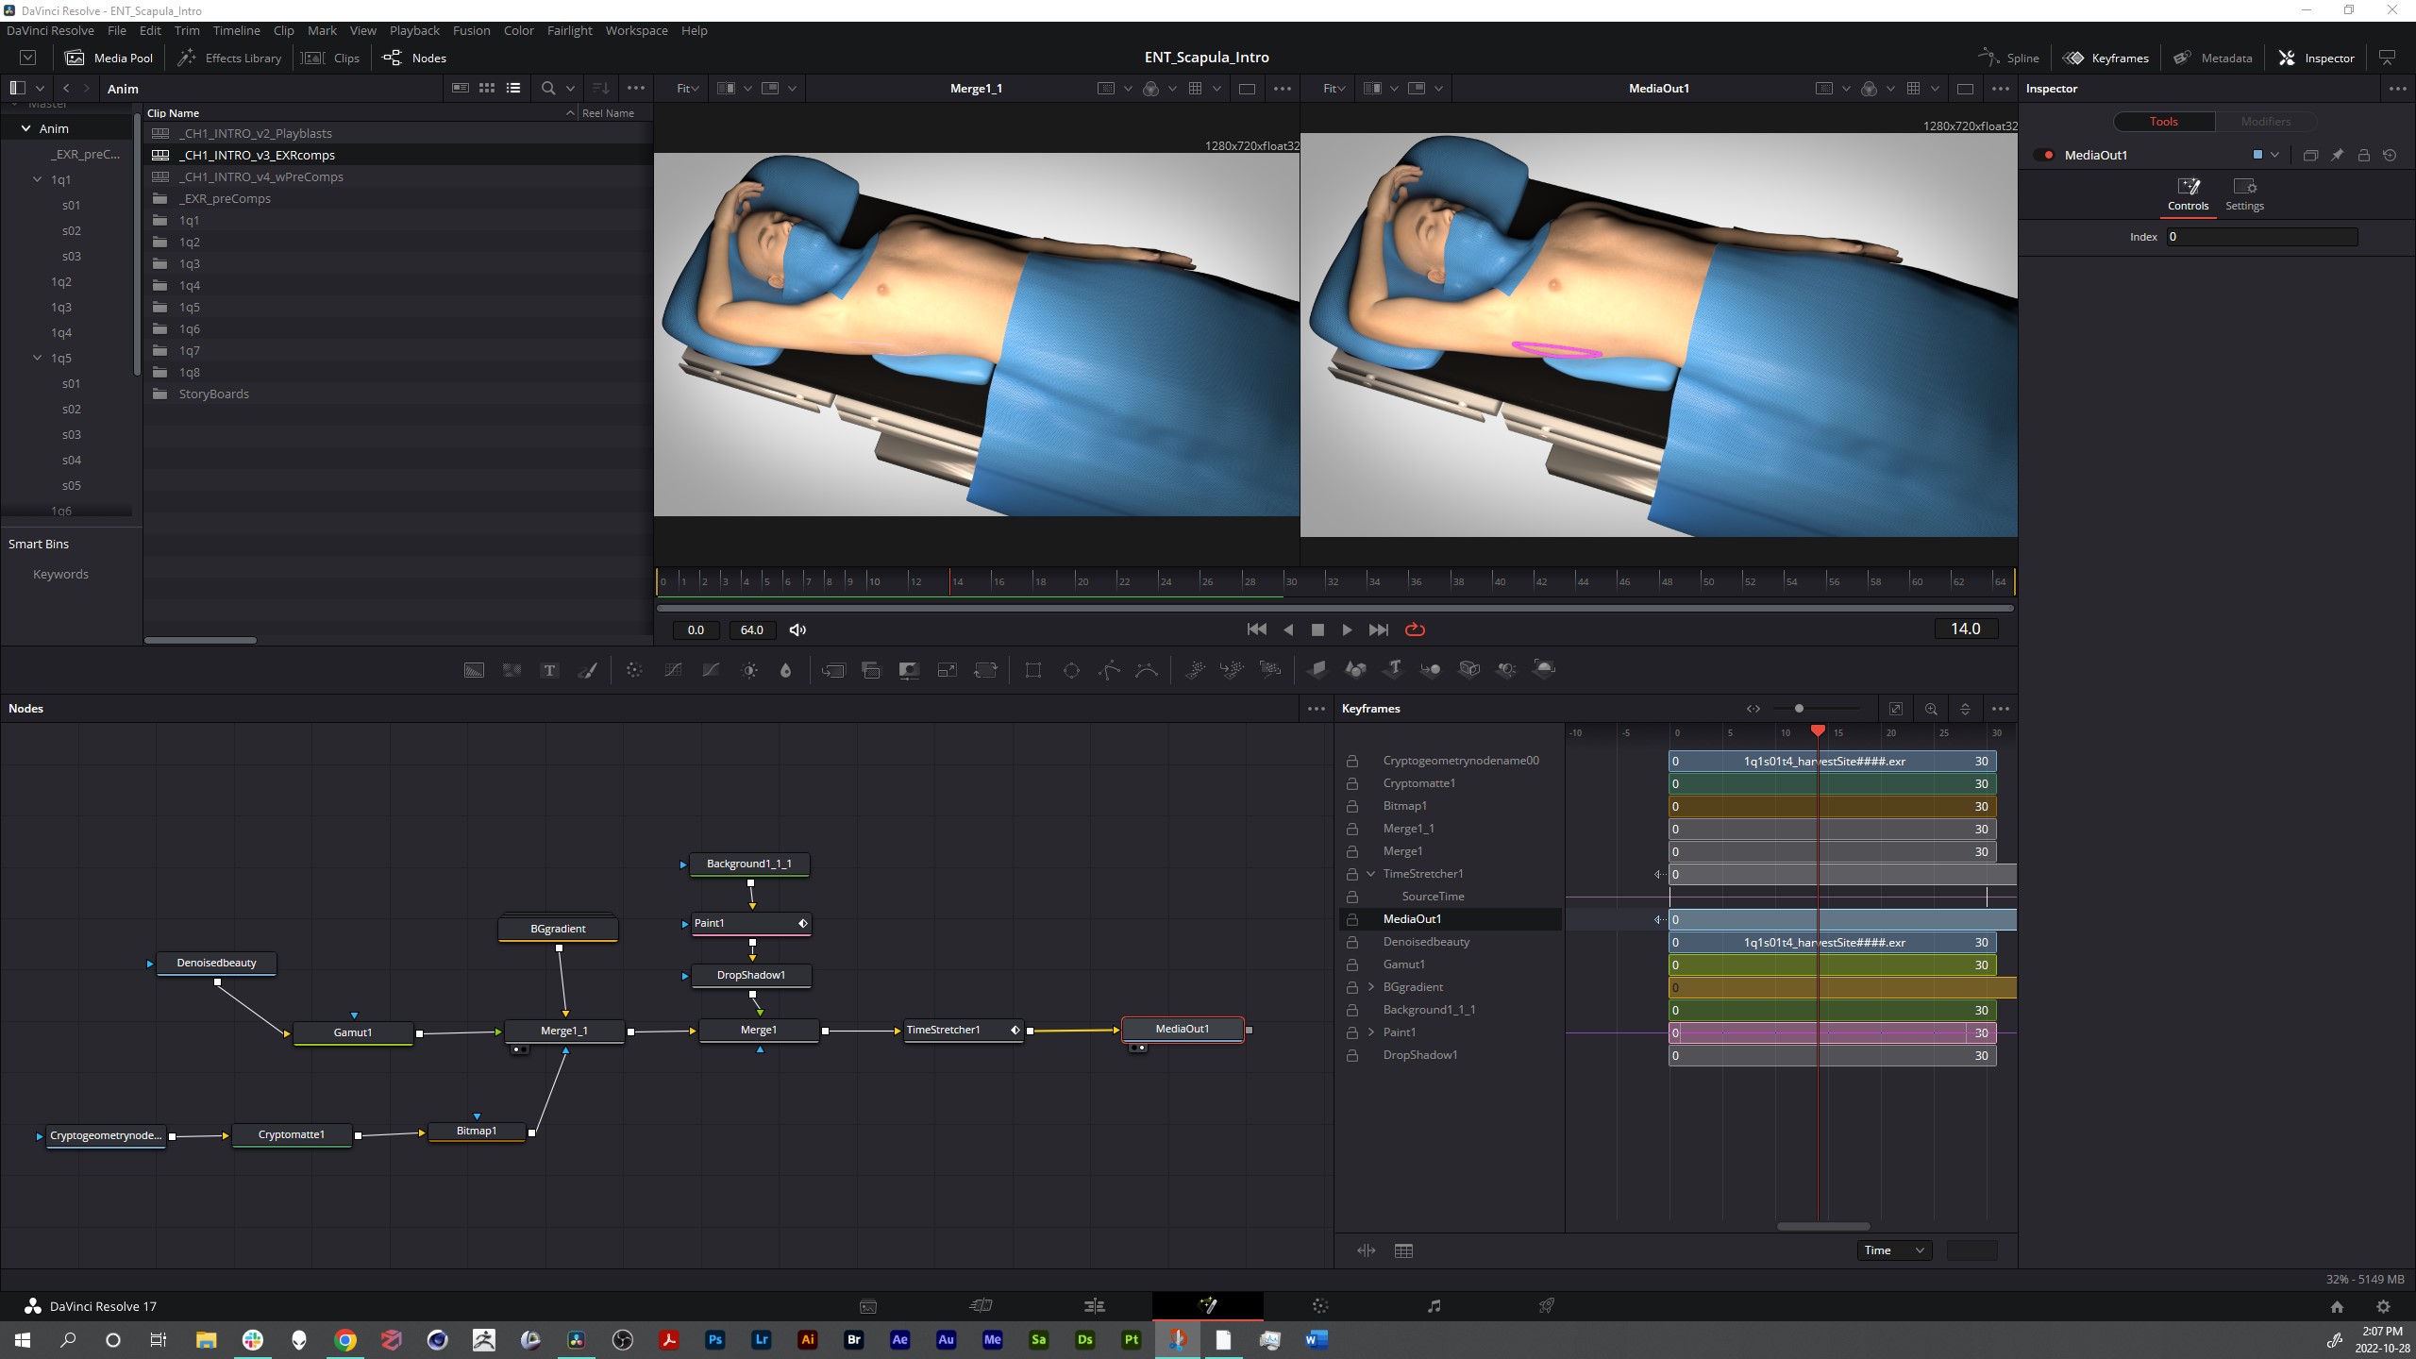
Task: Add a Merge node from toolbar
Action: tap(833, 670)
